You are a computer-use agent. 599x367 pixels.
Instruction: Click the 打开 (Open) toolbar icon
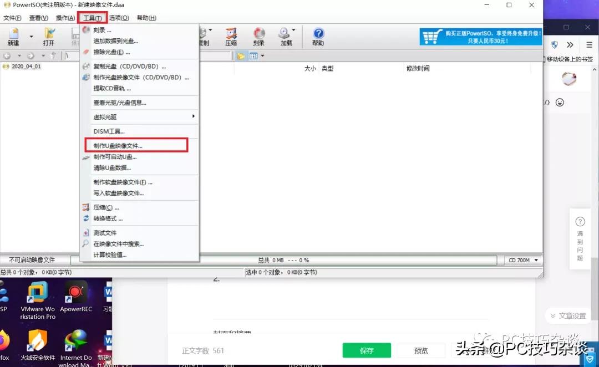(49, 35)
